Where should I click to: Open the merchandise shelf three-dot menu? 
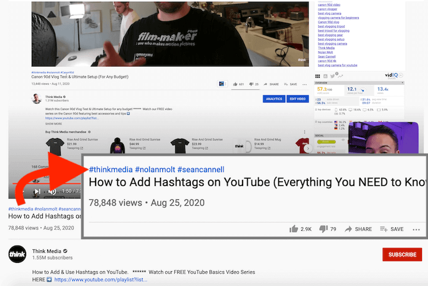pyautogui.click(x=304, y=132)
